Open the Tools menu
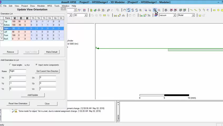This screenshot has height=126, width=223. click(57, 6)
